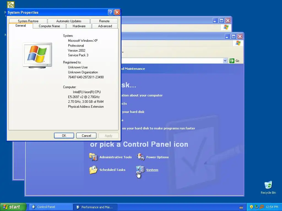Open the Scheduled Tasks folder icon
This screenshot has height=211, width=282.
(93, 170)
